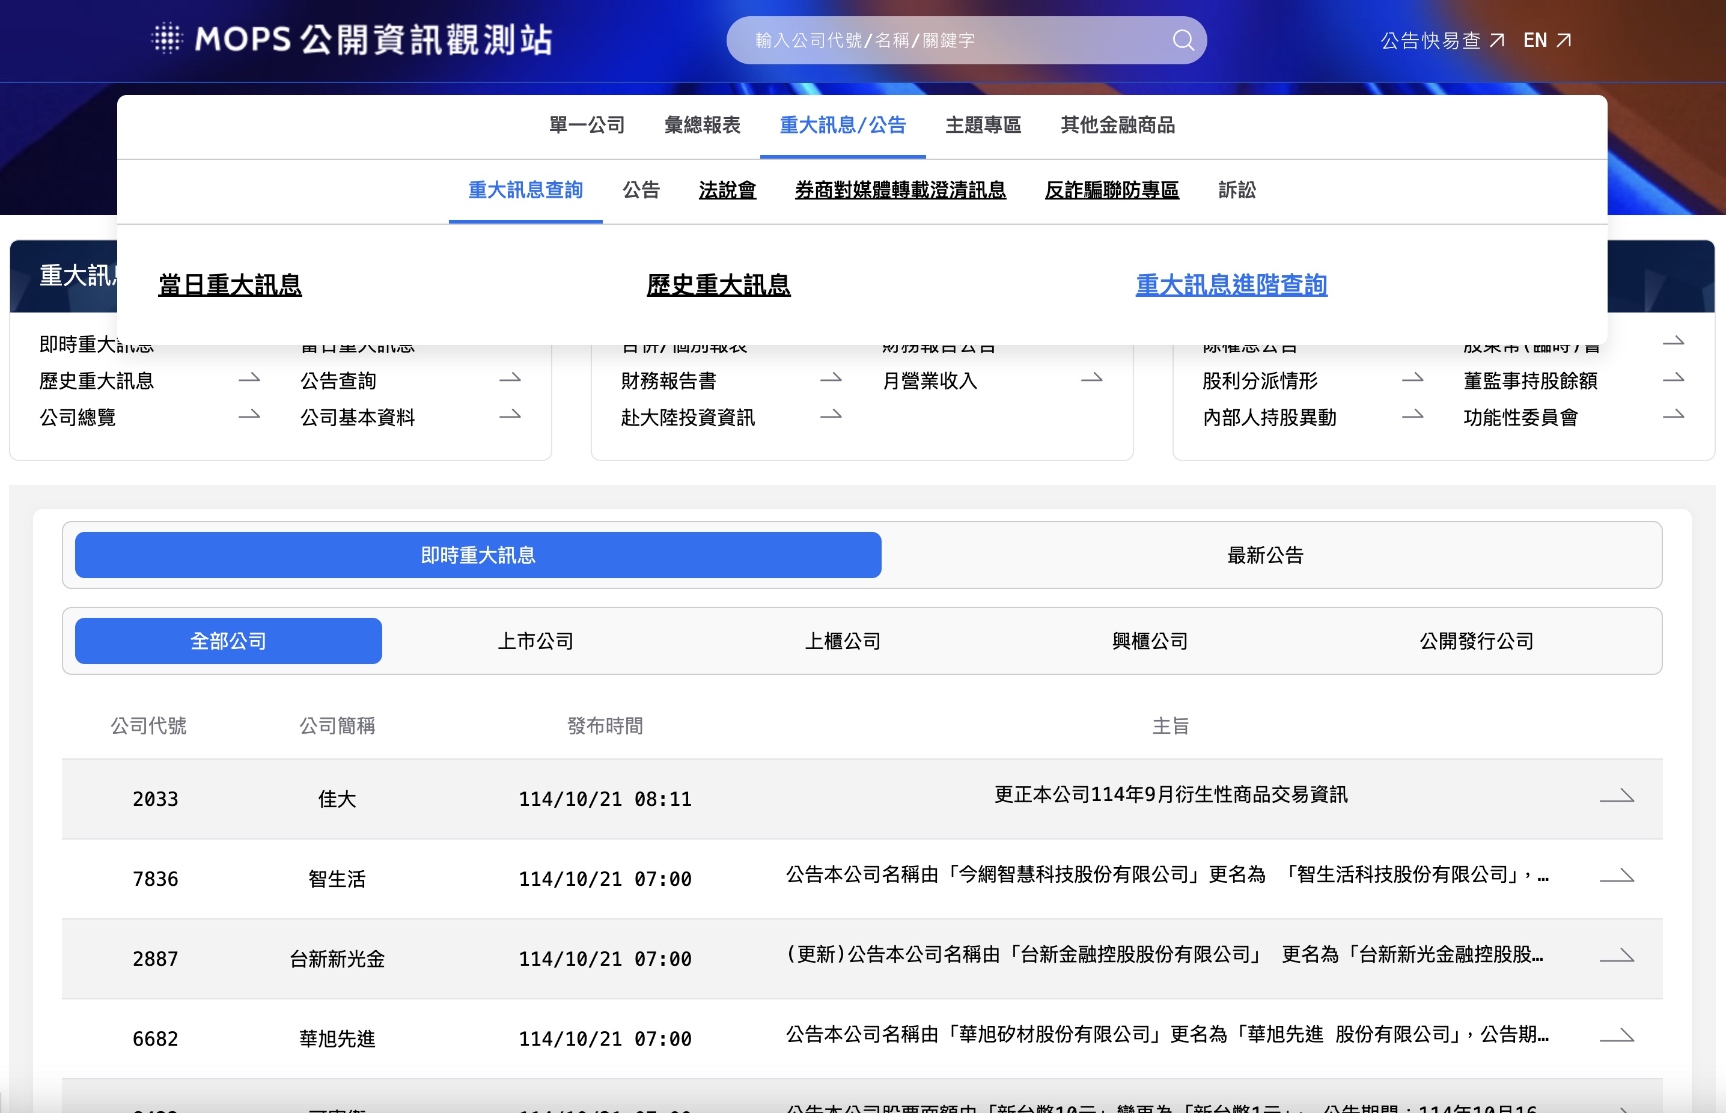This screenshot has height=1113, width=1726.
Task: Open 彙總報表 menu
Action: [x=702, y=125]
